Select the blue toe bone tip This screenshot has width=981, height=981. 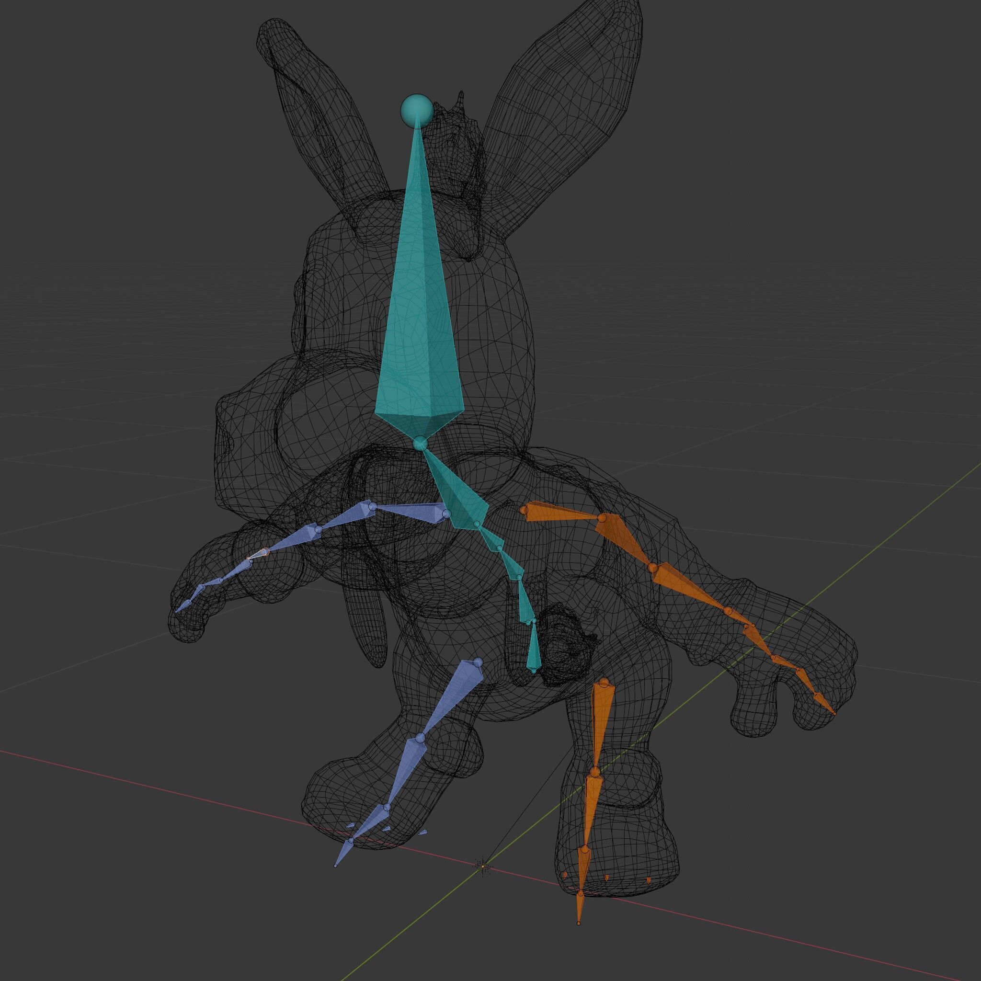[343, 854]
